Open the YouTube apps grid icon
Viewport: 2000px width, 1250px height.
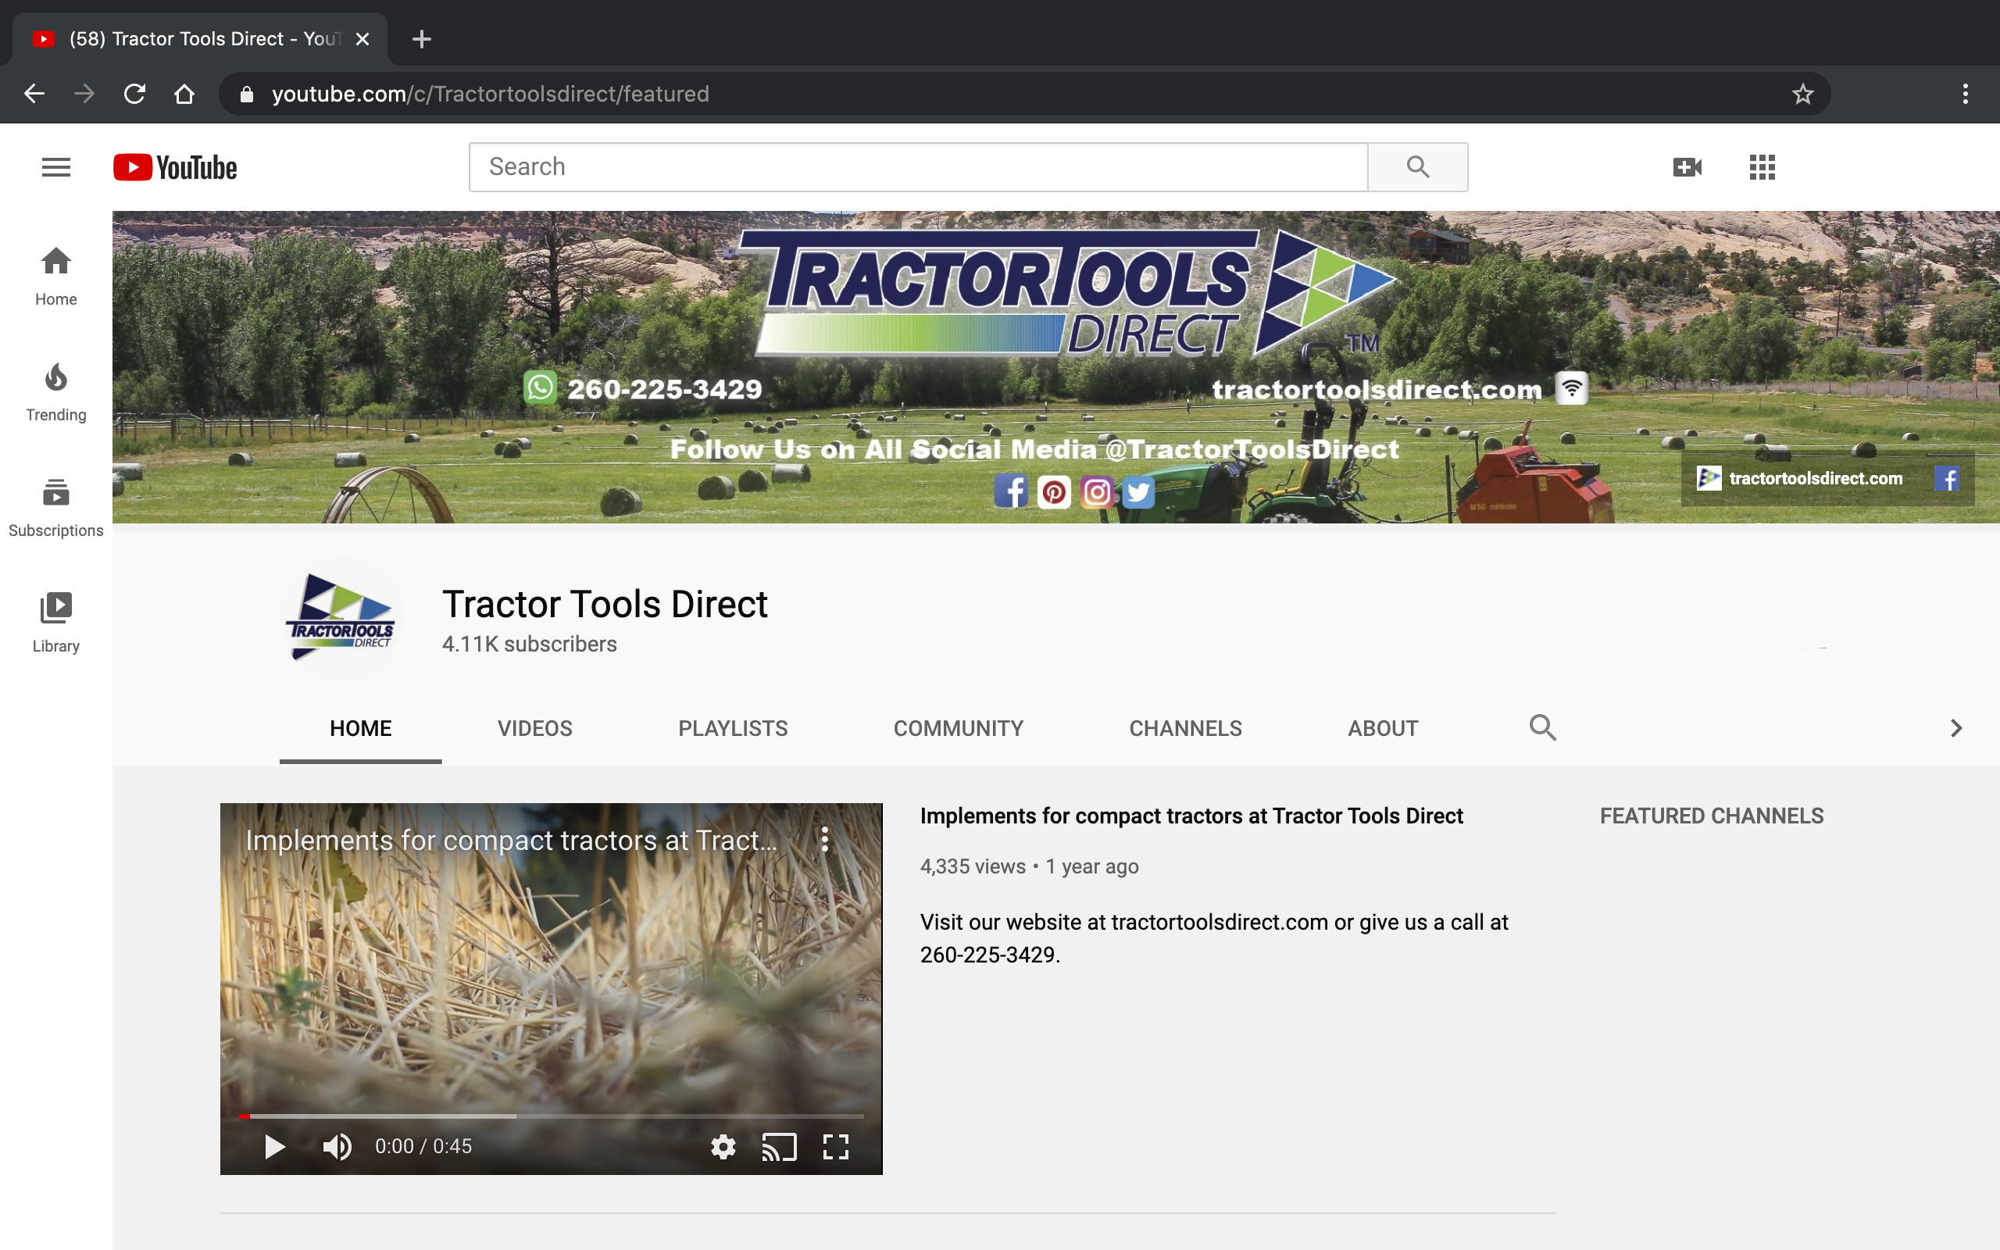point(1762,167)
